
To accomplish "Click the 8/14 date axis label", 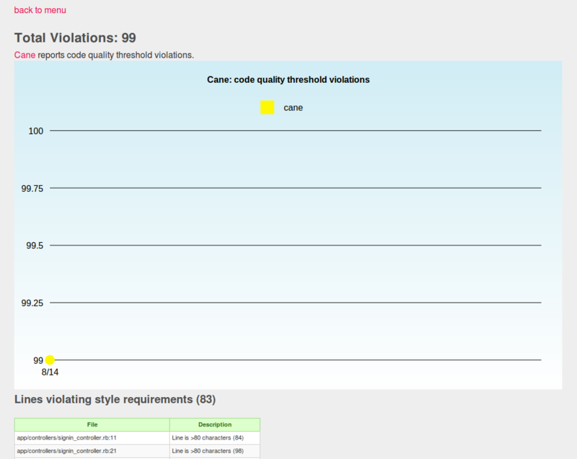I will tap(50, 373).
